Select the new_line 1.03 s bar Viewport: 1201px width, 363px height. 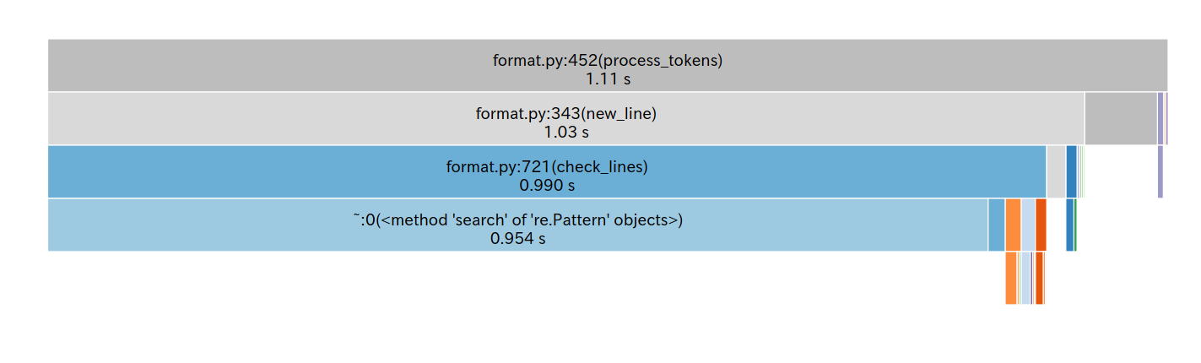pos(566,118)
